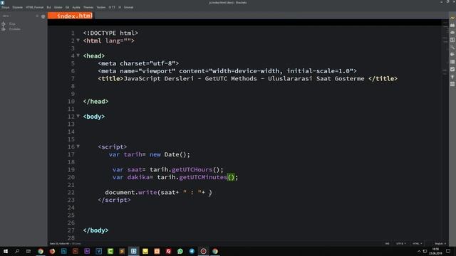Open the Yardım menu
Viewport: 456px width, 256px height.
(101, 7)
